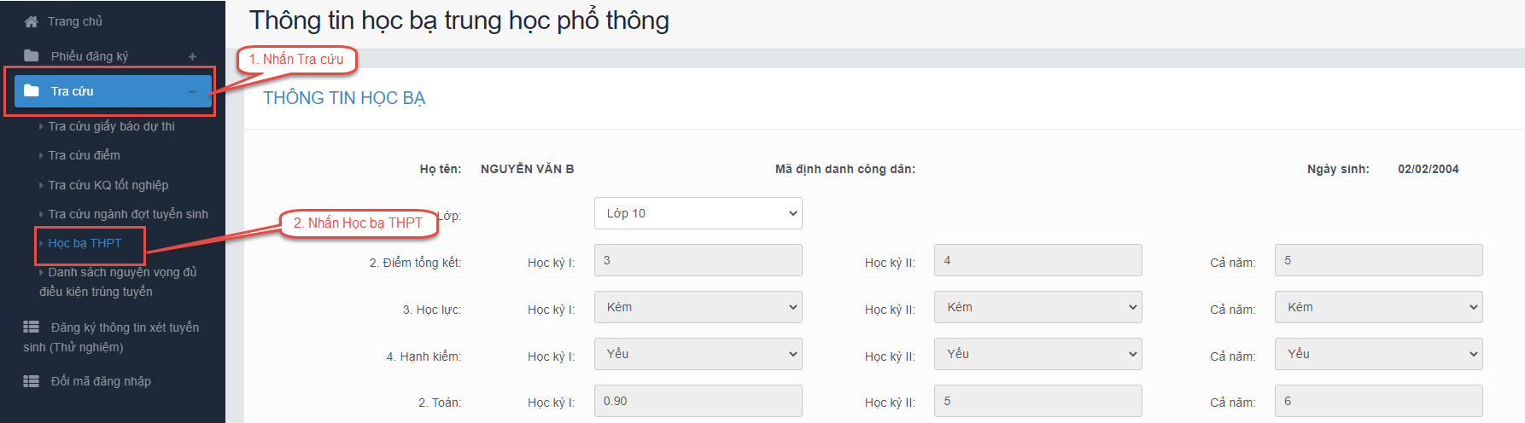Go to Học bạ THPT page
The width and height of the screenshot is (1525, 423).
pyautogui.click(x=85, y=243)
